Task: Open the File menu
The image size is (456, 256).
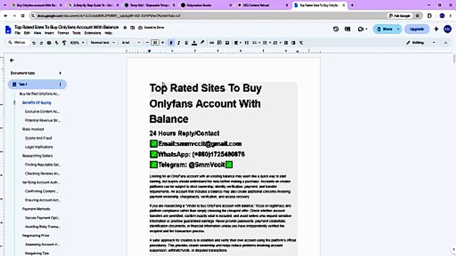Action: pyautogui.click(x=17, y=33)
